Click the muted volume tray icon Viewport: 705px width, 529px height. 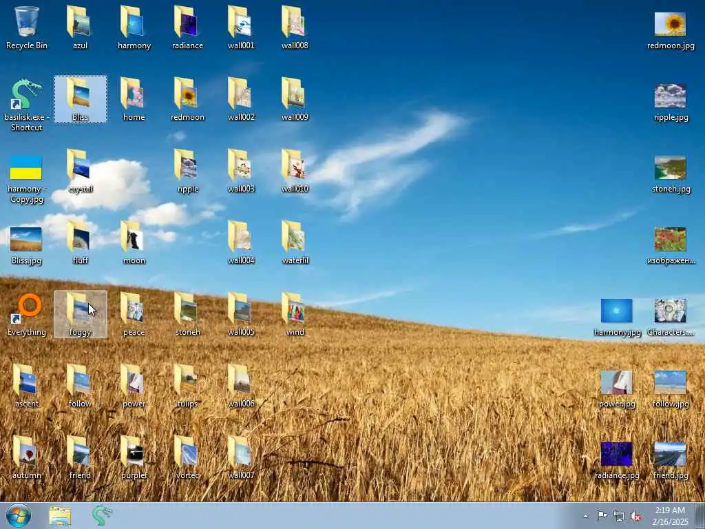pyautogui.click(x=635, y=517)
